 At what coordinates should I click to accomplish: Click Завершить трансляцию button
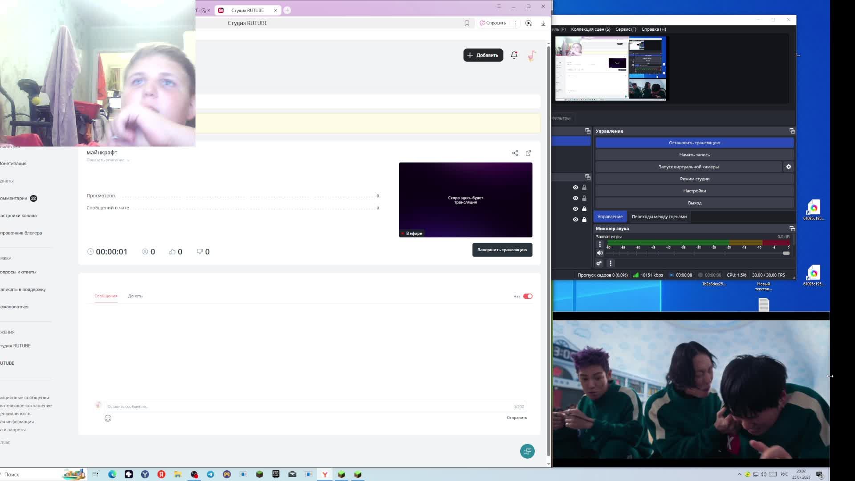point(502,250)
